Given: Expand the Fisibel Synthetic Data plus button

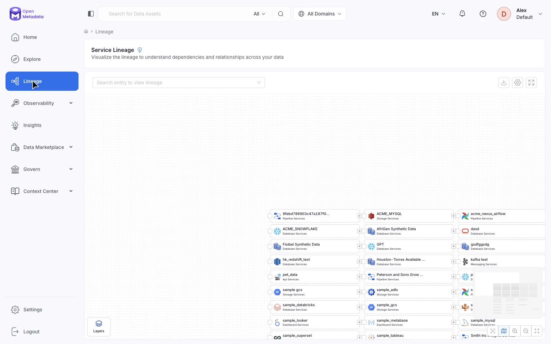Looking at the screenshot, I should (359, 246).
